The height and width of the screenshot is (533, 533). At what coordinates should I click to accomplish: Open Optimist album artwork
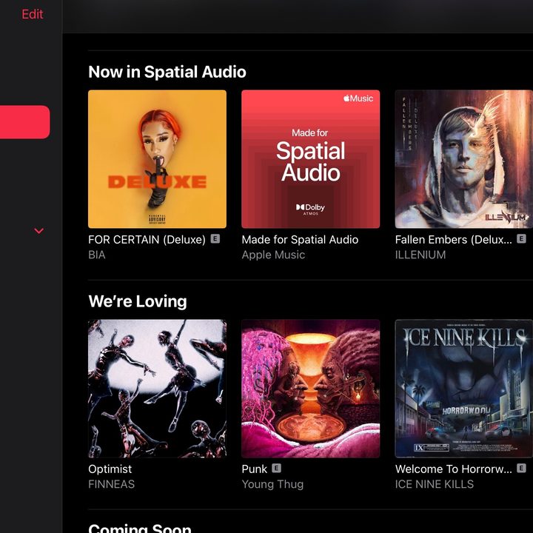(157, 389)
